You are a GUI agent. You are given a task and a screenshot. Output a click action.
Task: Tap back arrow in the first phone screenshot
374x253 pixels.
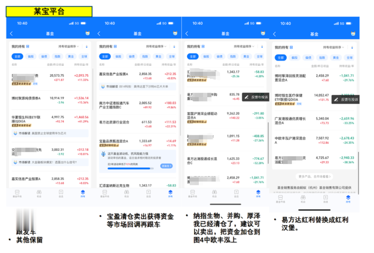(x=11, y=34)
